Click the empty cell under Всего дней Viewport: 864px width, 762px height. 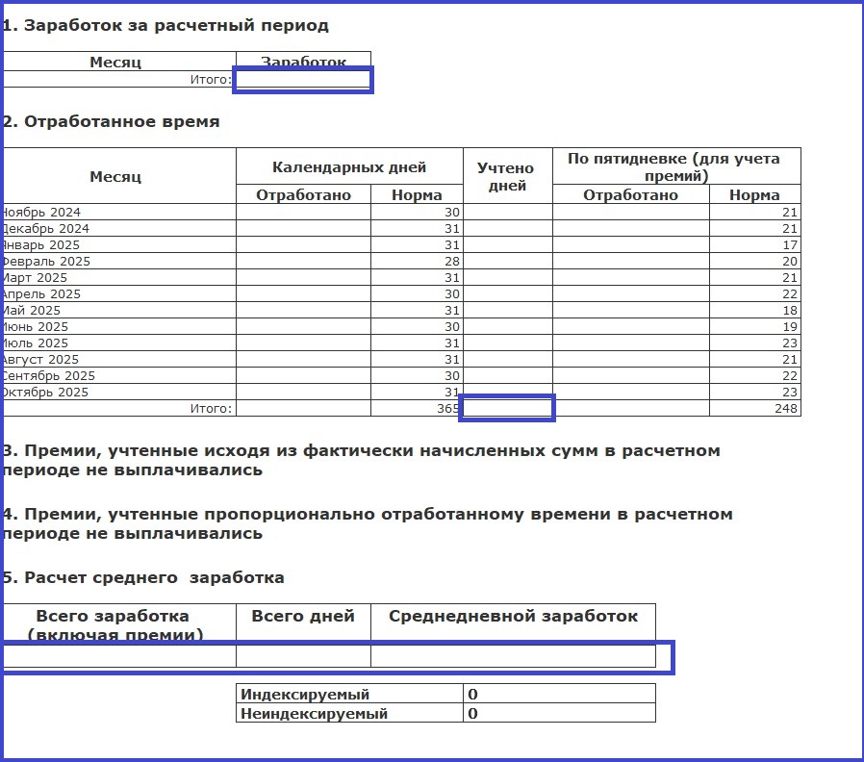click(x=303, y=656)
